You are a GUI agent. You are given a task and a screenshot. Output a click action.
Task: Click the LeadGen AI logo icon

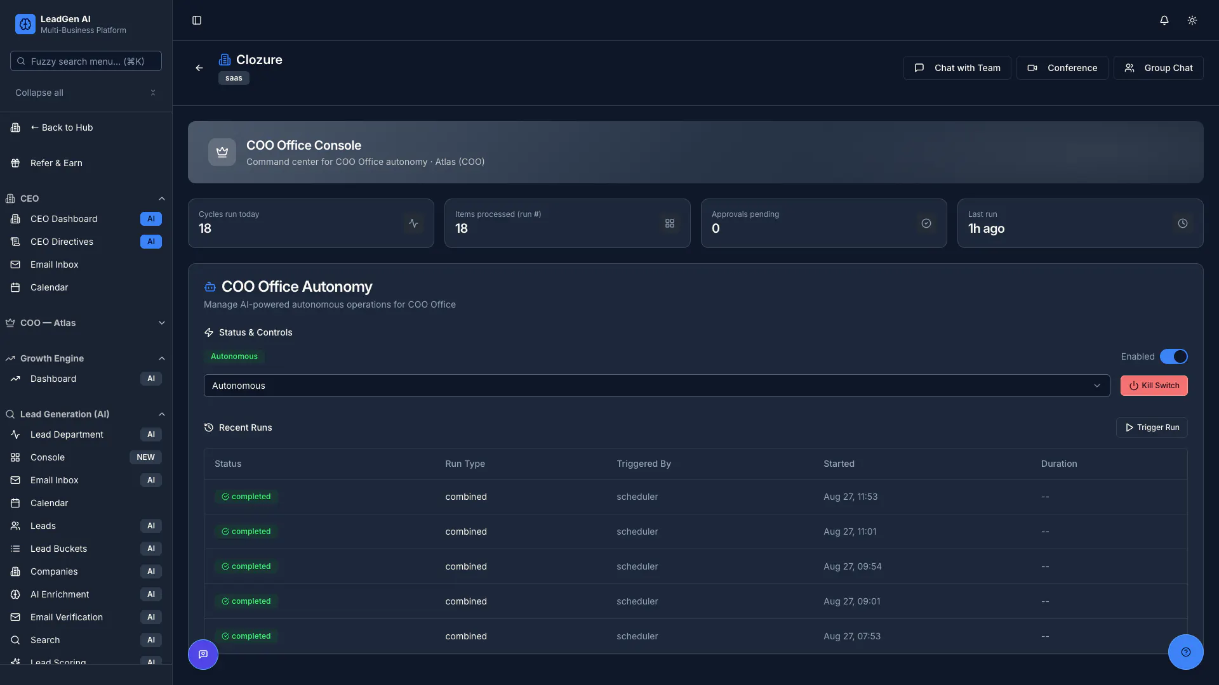[x=25, y=24]
